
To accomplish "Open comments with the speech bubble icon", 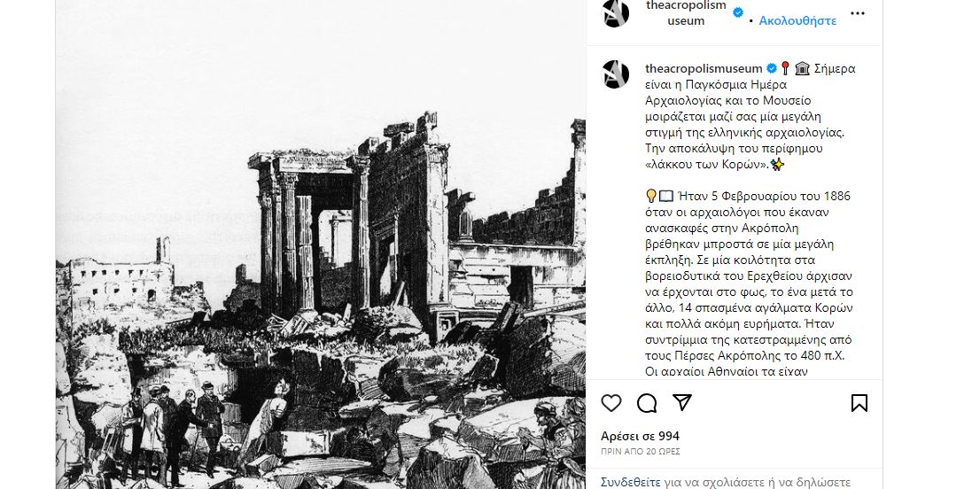I will pyautogui.click(x=647, y=403).
